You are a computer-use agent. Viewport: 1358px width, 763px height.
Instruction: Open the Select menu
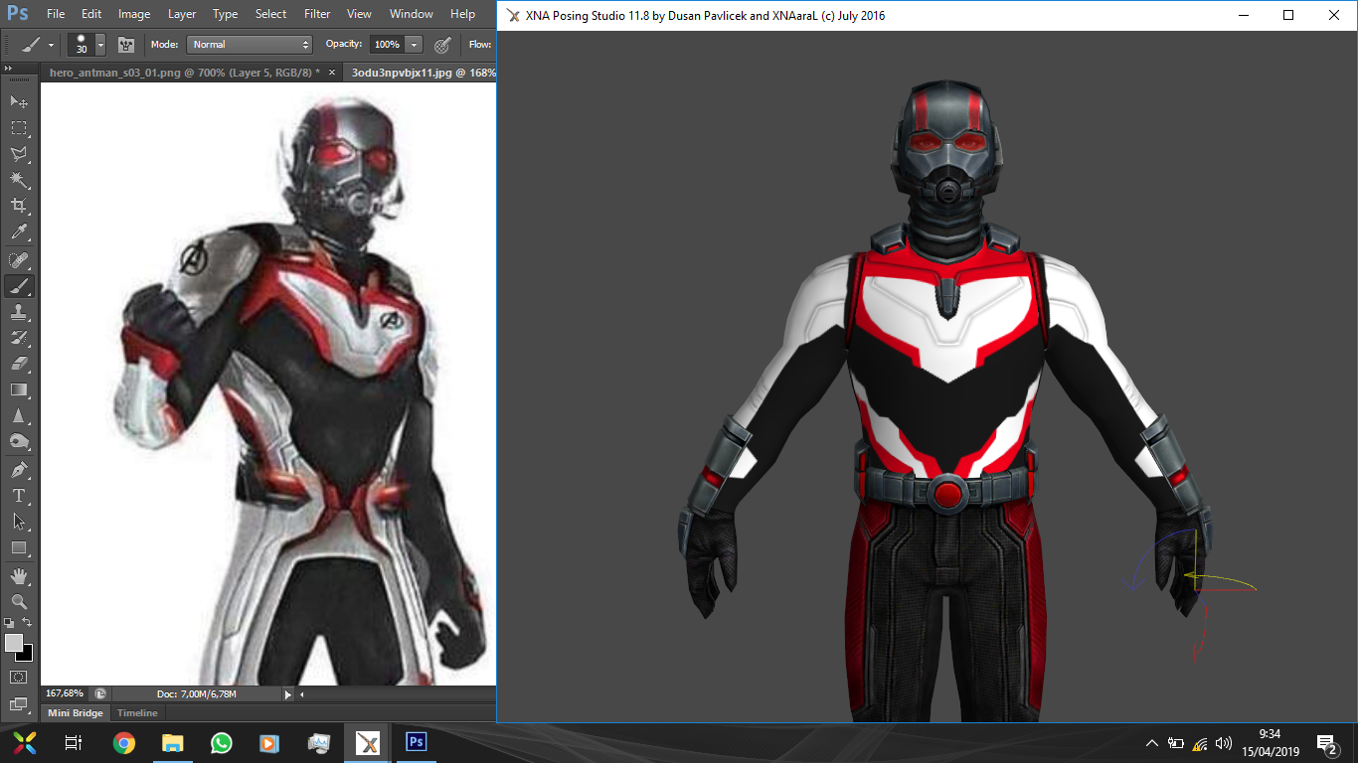coord(270,14)
